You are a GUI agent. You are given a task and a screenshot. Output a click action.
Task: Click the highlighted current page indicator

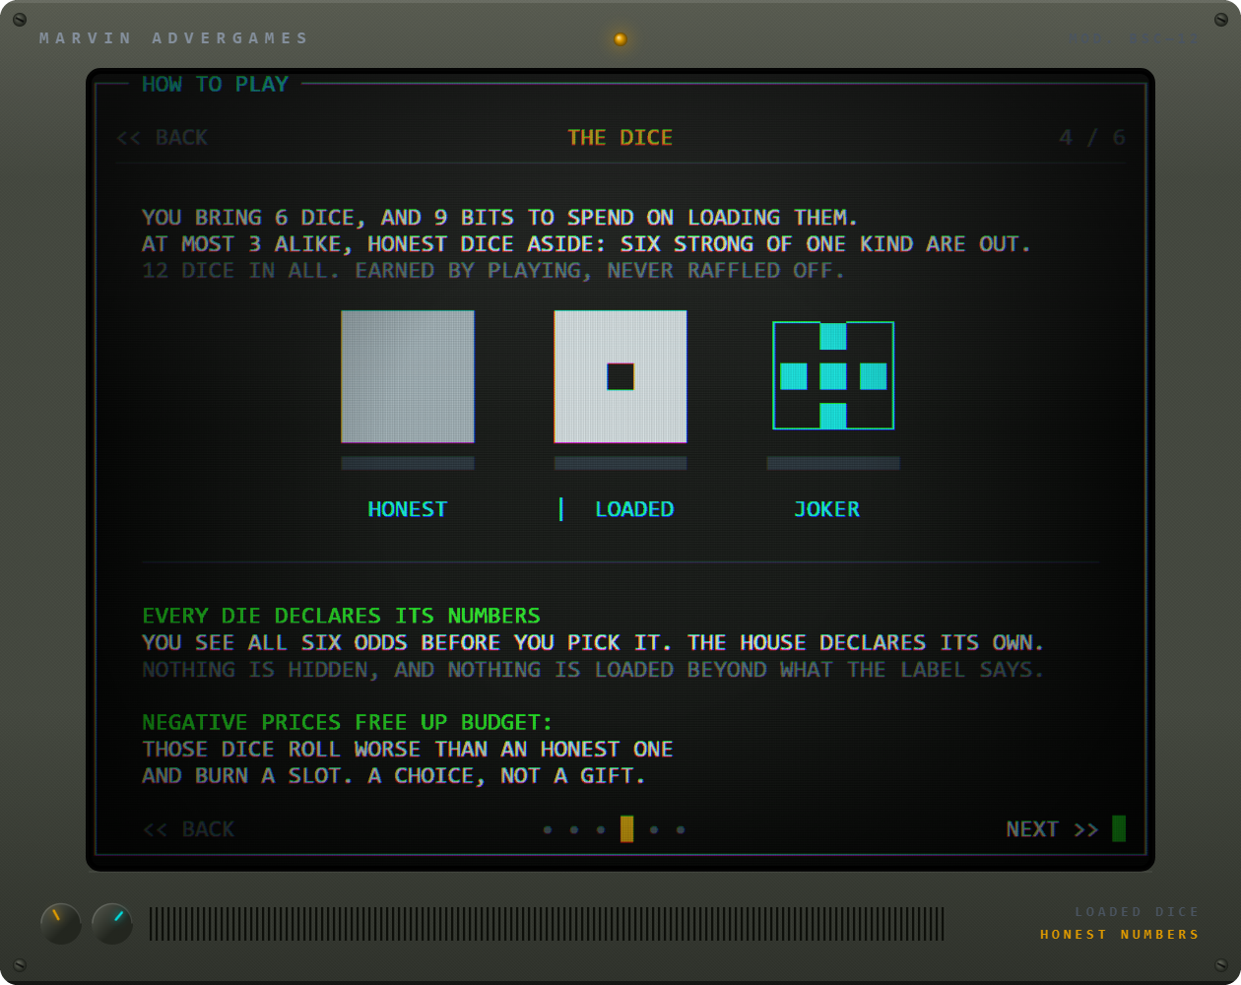627,829
